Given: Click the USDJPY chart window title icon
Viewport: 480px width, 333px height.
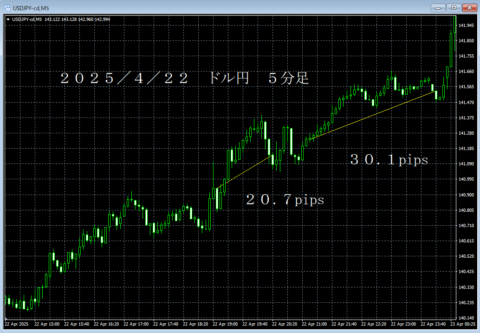Looking at the screenshot, I should (x=7, y=8).
